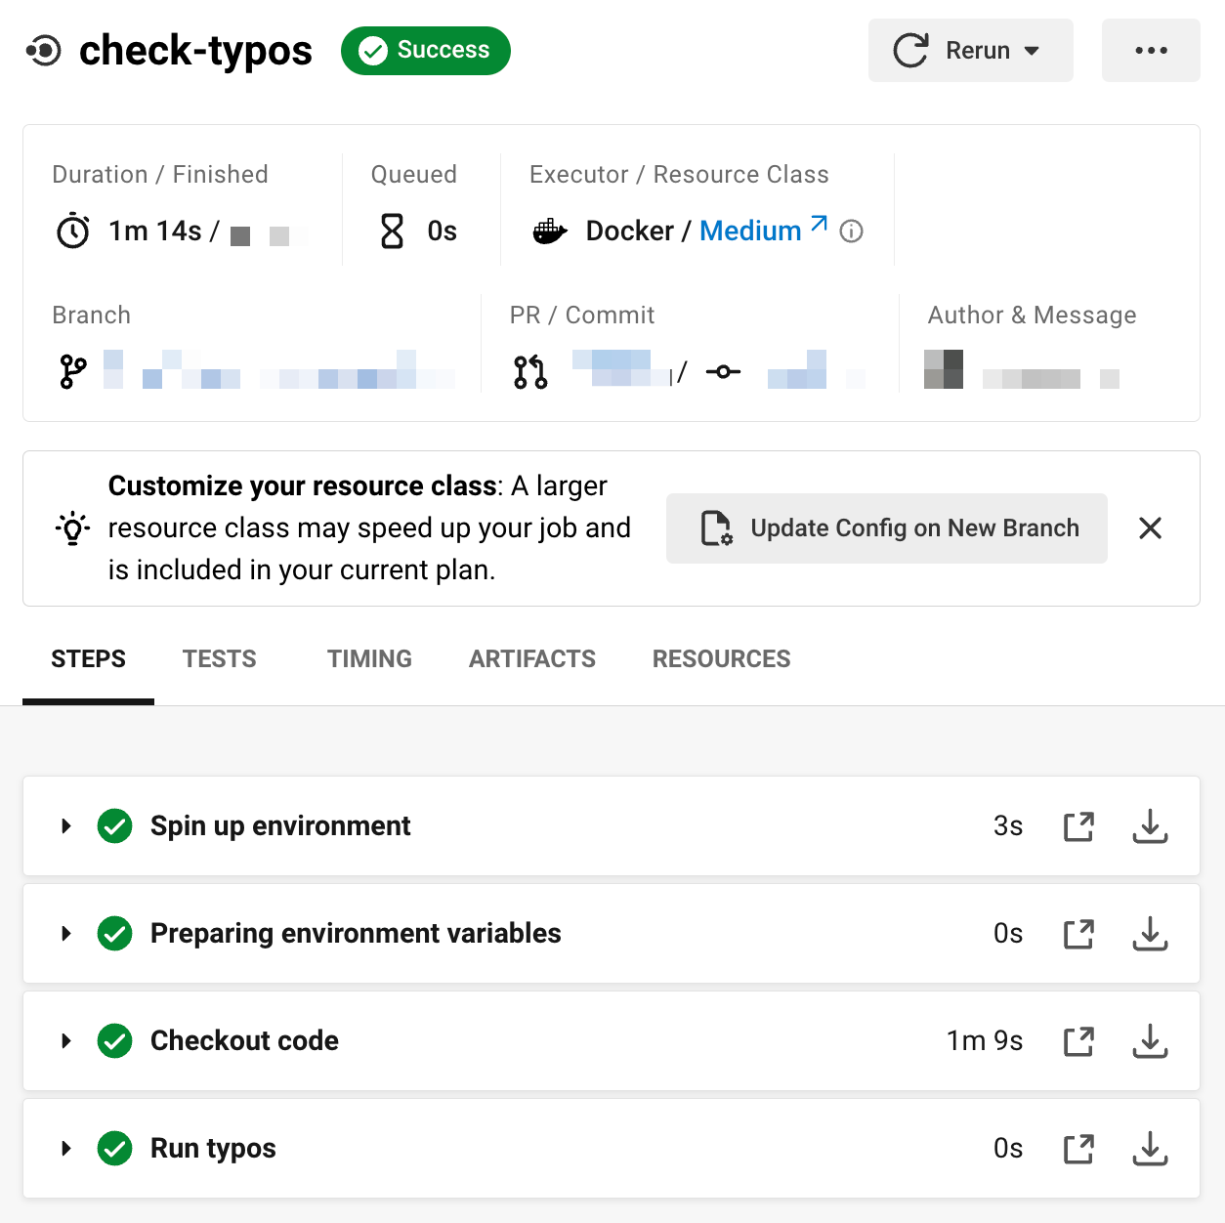Download Spin up environment step output
Screen dimensions: 1225x1223
(1151, 826)
